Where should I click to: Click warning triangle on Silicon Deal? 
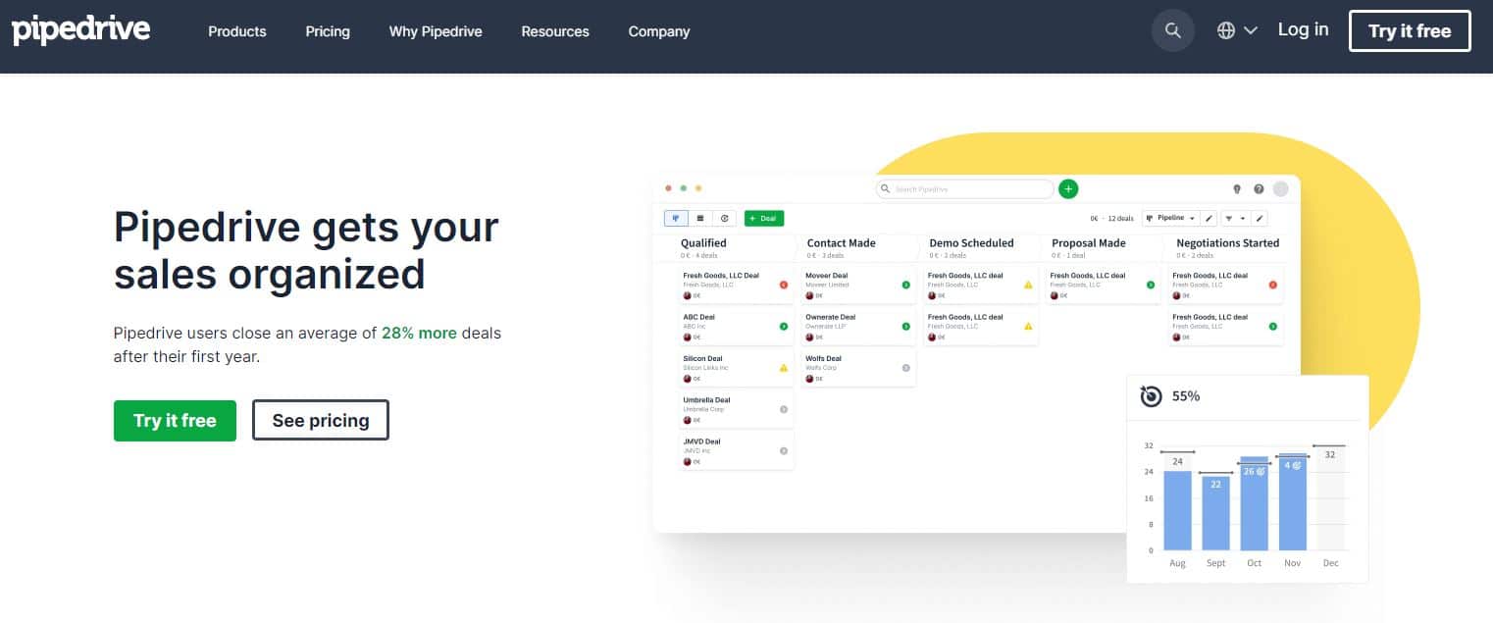(784, 368)
